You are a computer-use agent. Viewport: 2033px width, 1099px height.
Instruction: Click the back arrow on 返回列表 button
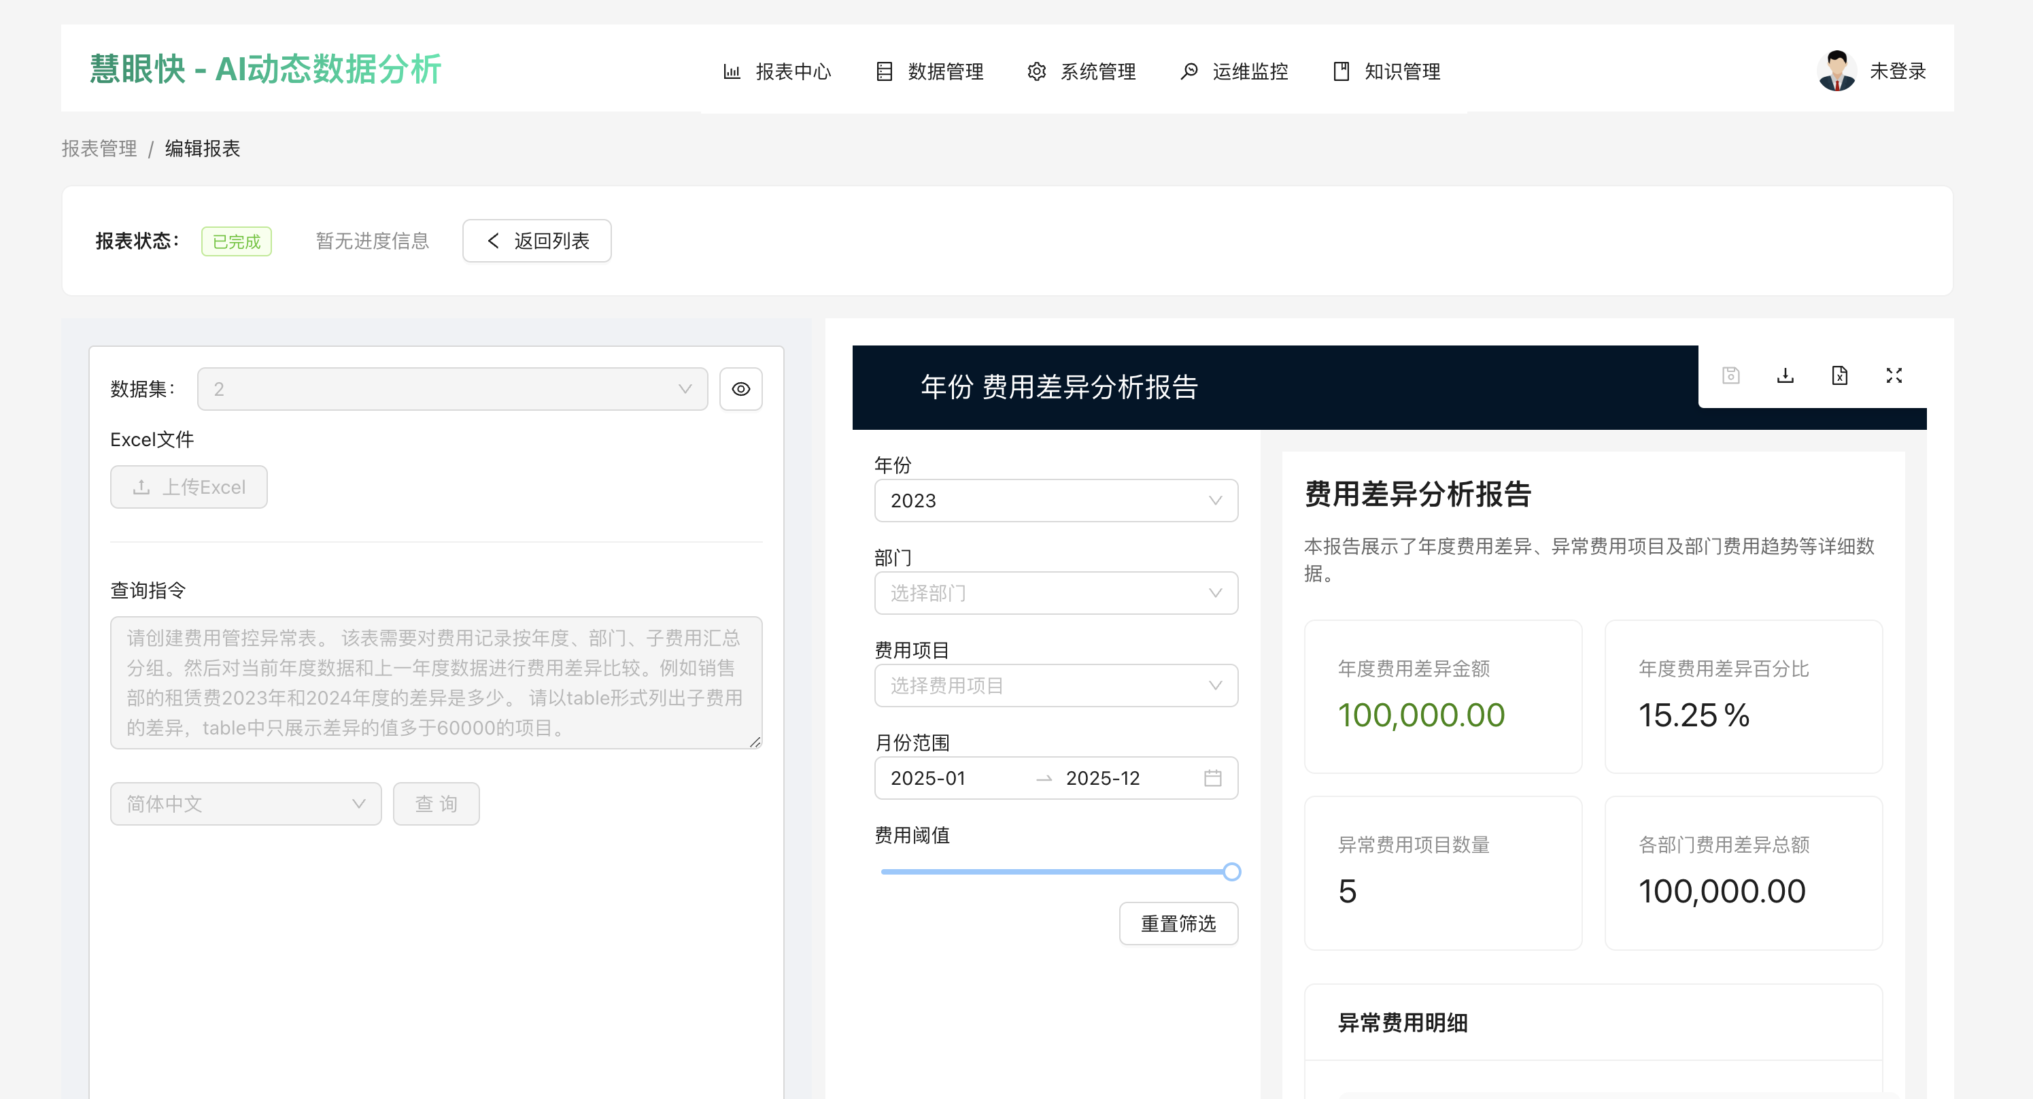pyautogui.click(x=493, y=241)
